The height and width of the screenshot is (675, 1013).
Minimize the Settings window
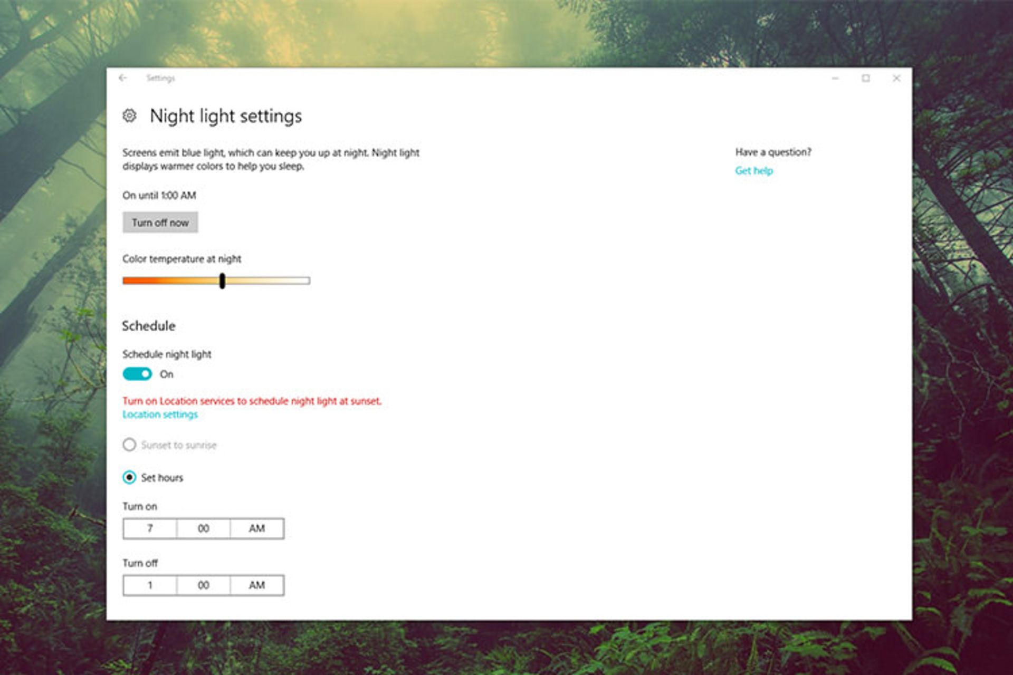coord(835,78)
